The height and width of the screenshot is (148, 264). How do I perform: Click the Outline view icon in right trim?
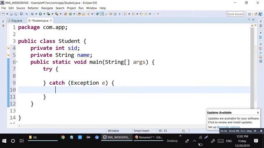[x=261, y=37]
